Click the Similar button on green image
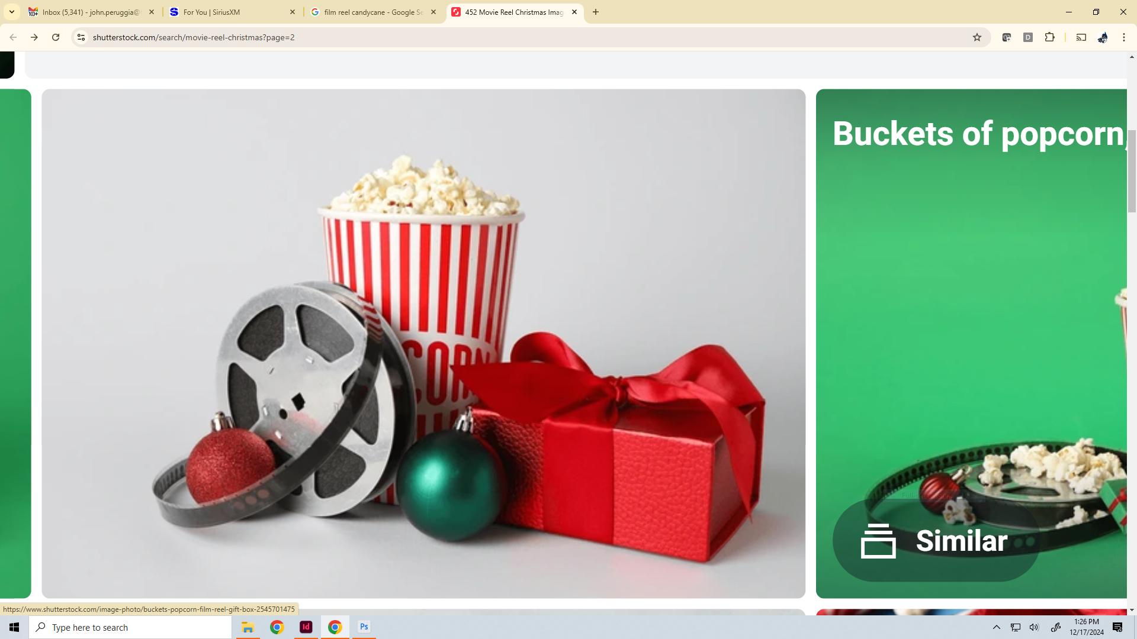This screenshot has width=1137, height=639. point(935,541)
